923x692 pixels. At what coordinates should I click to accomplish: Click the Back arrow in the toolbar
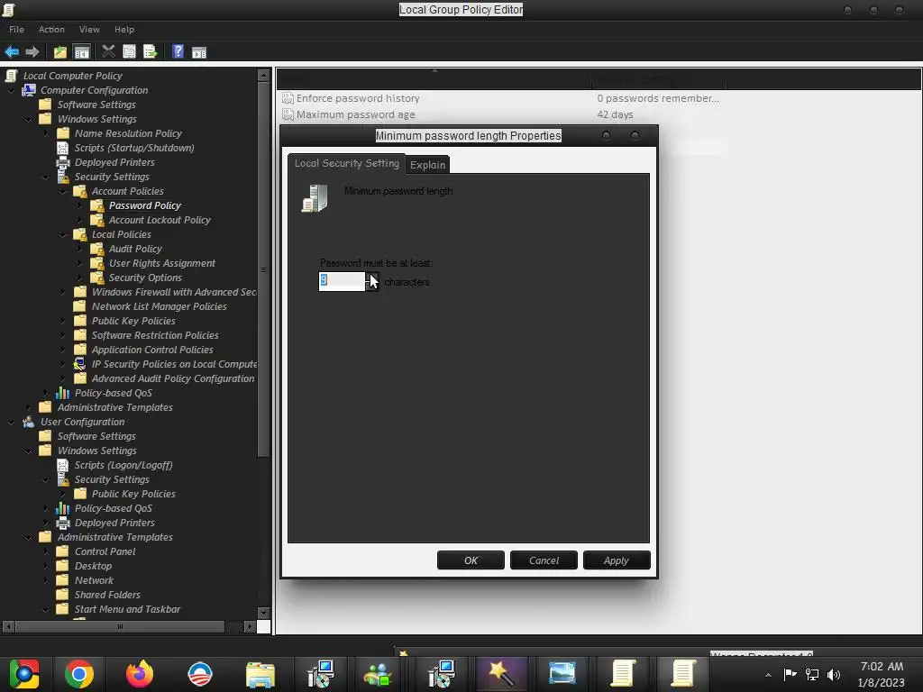pos(12,51)
